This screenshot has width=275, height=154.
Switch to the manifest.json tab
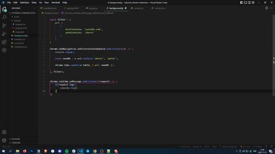point(49,8)
